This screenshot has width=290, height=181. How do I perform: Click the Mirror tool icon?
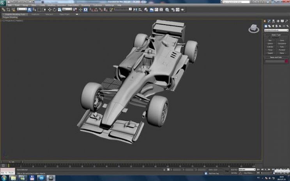135,10
